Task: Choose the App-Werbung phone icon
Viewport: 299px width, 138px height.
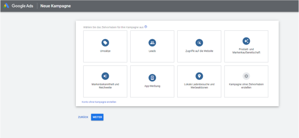Action: pyautogui.click(x=152, y=78)
